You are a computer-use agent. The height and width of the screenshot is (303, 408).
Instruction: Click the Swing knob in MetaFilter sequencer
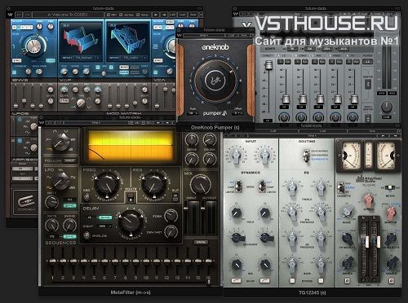pos(69,225)
